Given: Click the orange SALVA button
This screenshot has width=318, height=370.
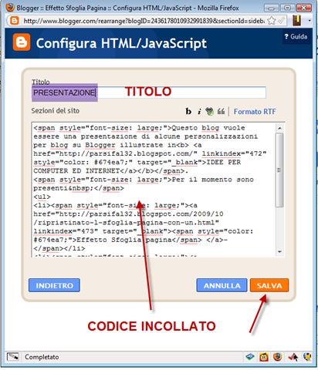Looking at the screenshot, I should click(269, 285).
